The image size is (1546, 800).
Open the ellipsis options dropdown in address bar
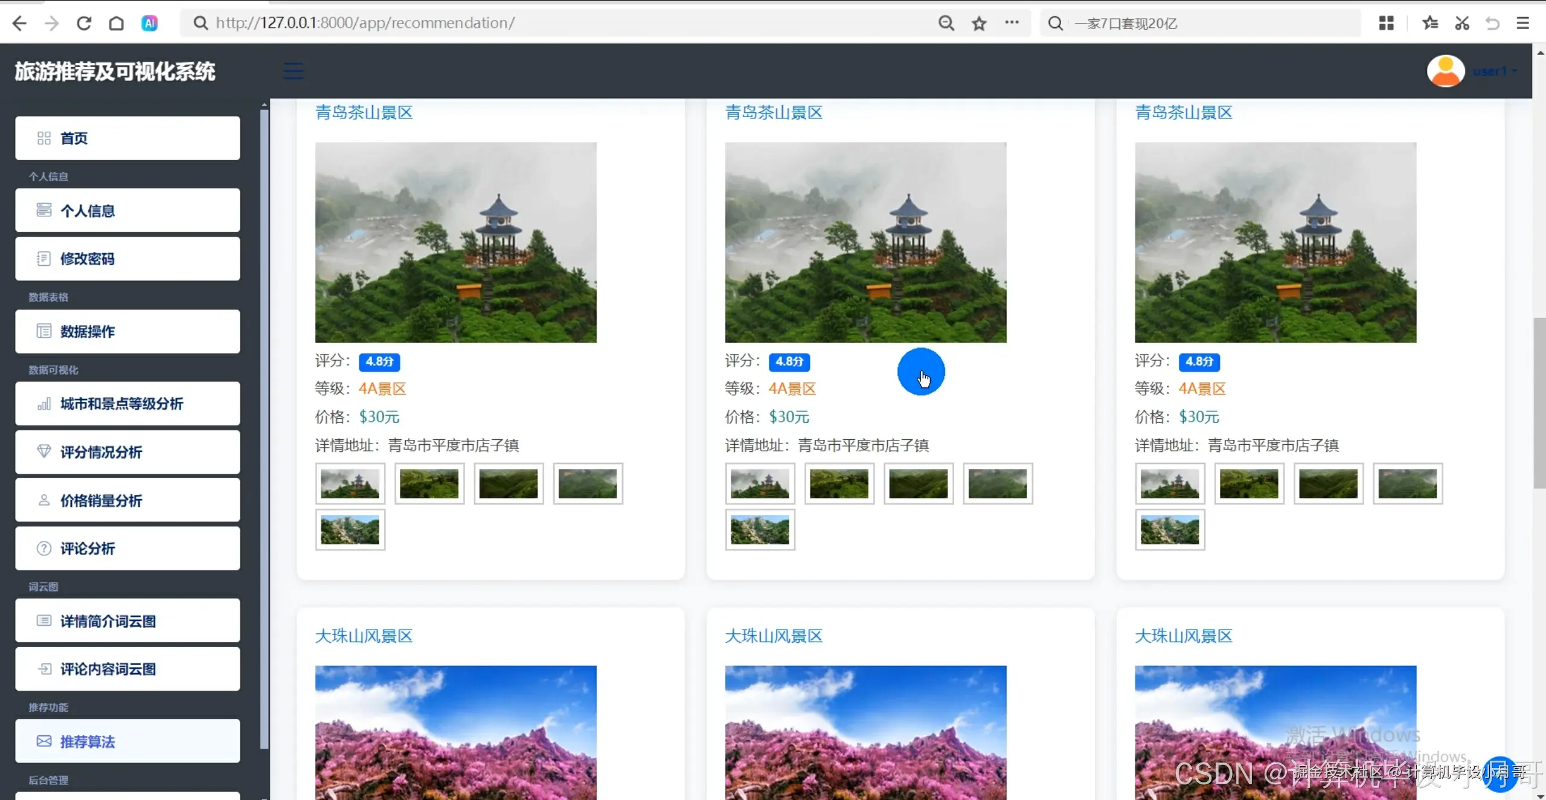tap(1012, 23)
